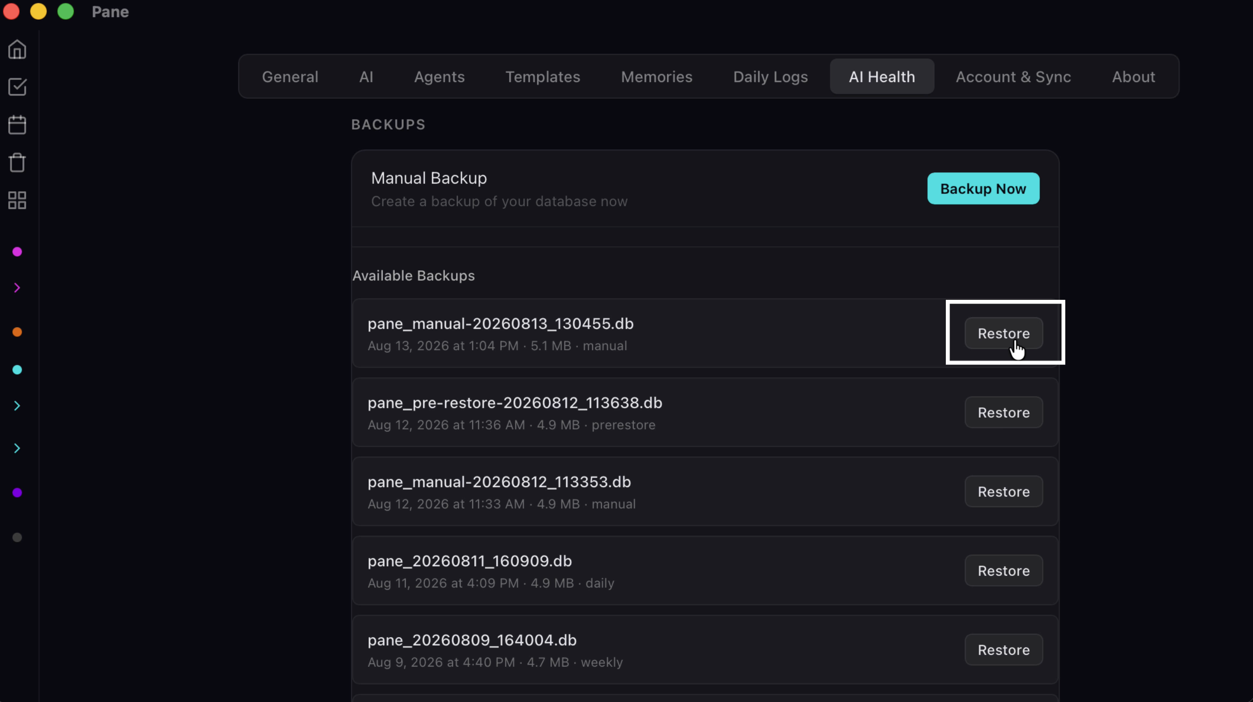
Task: Select the AI Health tab
Action: pyautogui.click(x=882, y=77)
